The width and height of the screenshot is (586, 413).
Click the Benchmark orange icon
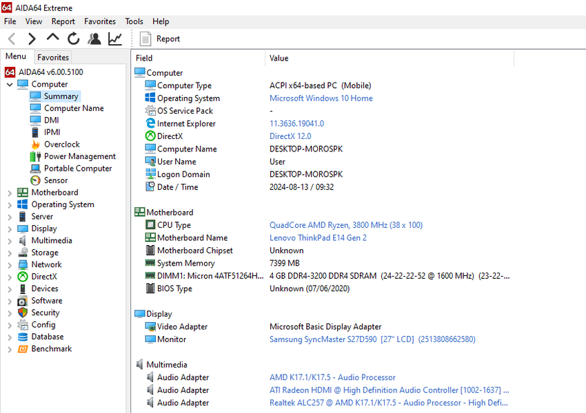pos(23,349)
